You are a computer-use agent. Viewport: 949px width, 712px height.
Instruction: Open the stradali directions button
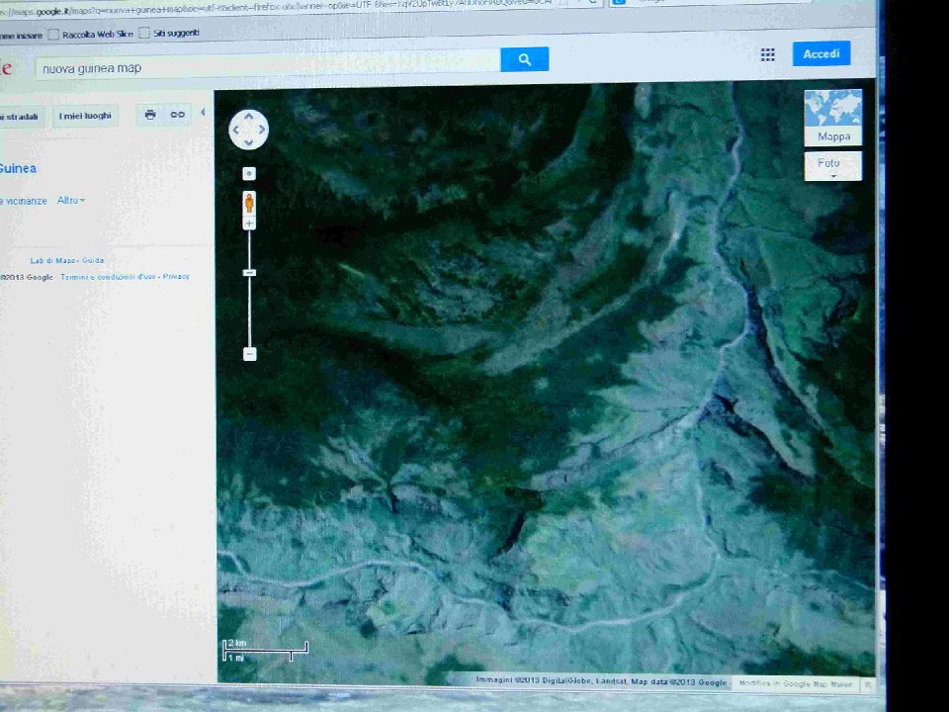coord(21,117)
